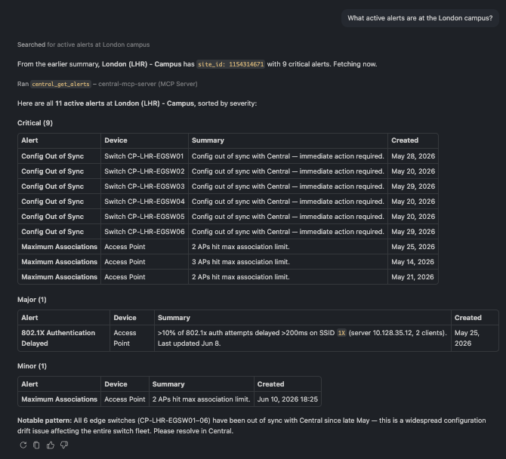This screenshot has width=506, height=459.
Task: Select the 'Switch CP-LHR-EGSW02' device cell
Action: point(144,171)
